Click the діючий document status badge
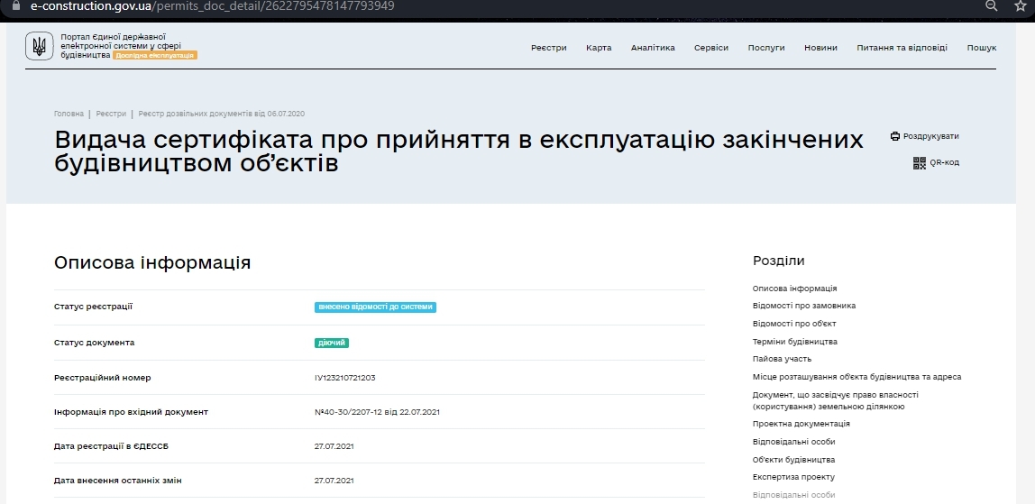Viewport: 1035px width, 504px height. [332, 343]
